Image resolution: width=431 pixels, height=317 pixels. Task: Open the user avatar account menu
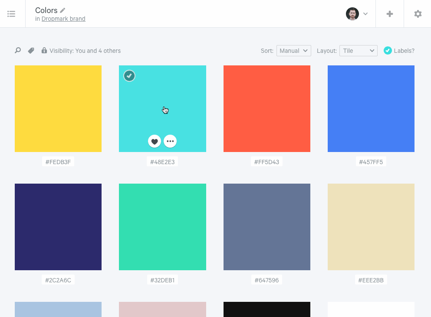click(x=352, y=14)
